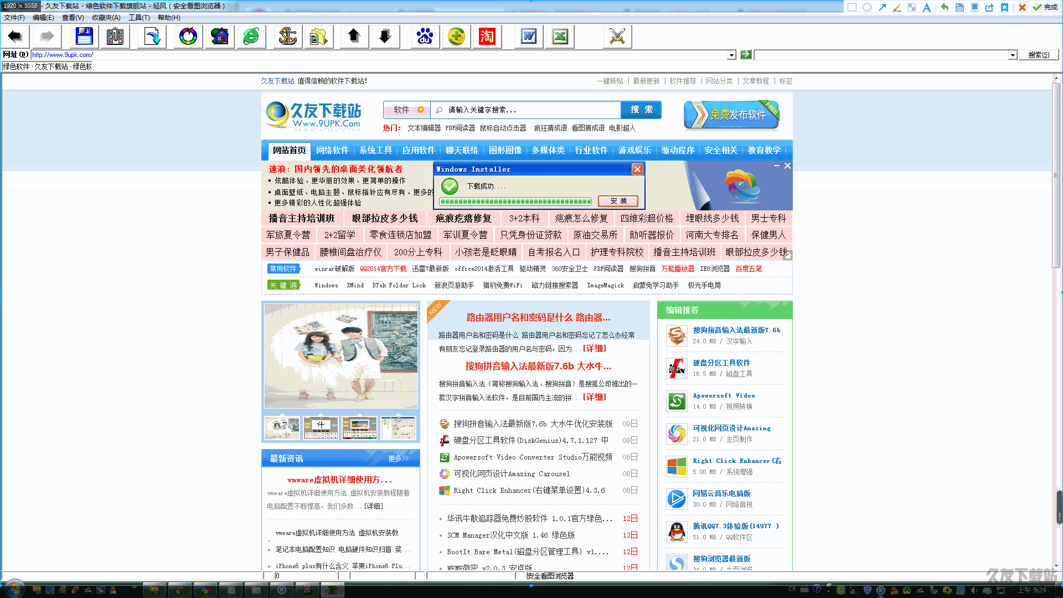Screen dimensions: 1063x598
Task: Click the green go arrow beside address bar
Action: pyautogui.click(x=746, y=54)
